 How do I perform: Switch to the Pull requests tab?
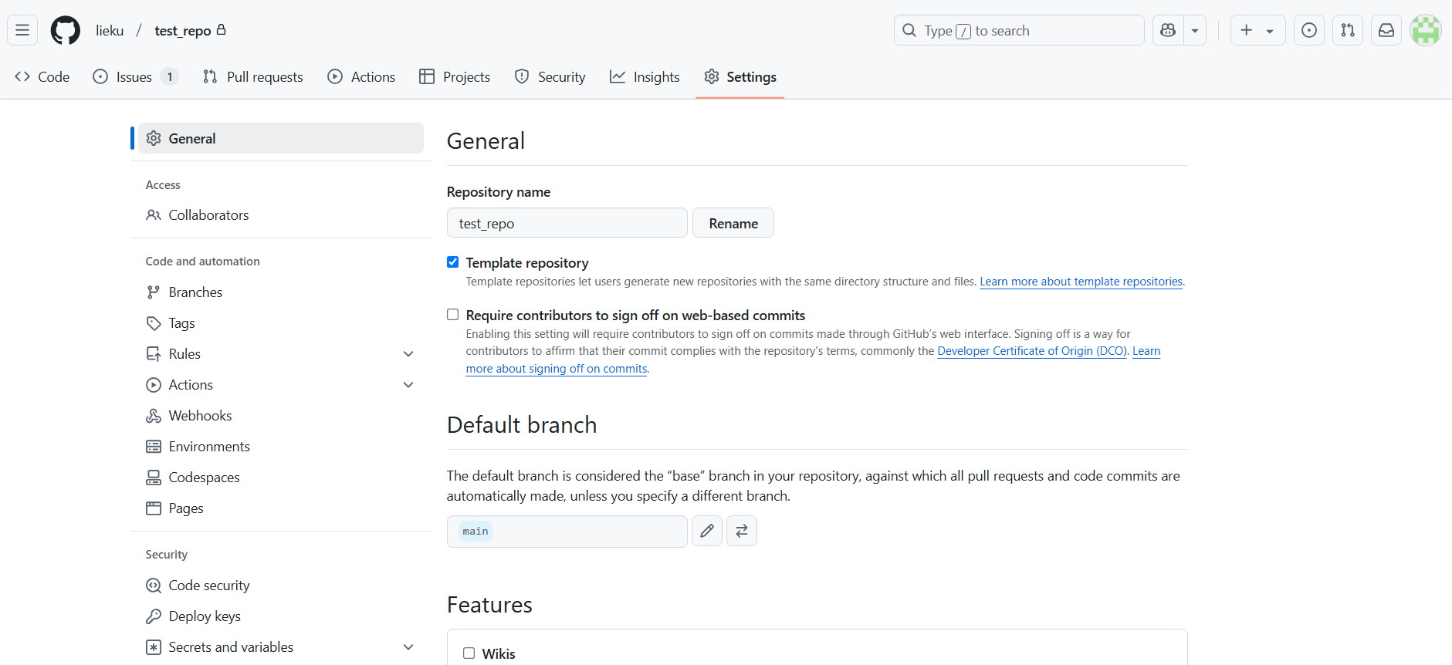click(252, 77)
